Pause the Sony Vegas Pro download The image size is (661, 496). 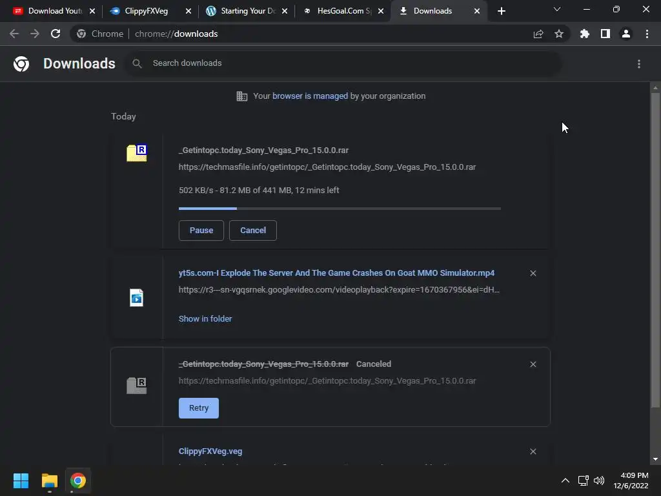[201, 231]
